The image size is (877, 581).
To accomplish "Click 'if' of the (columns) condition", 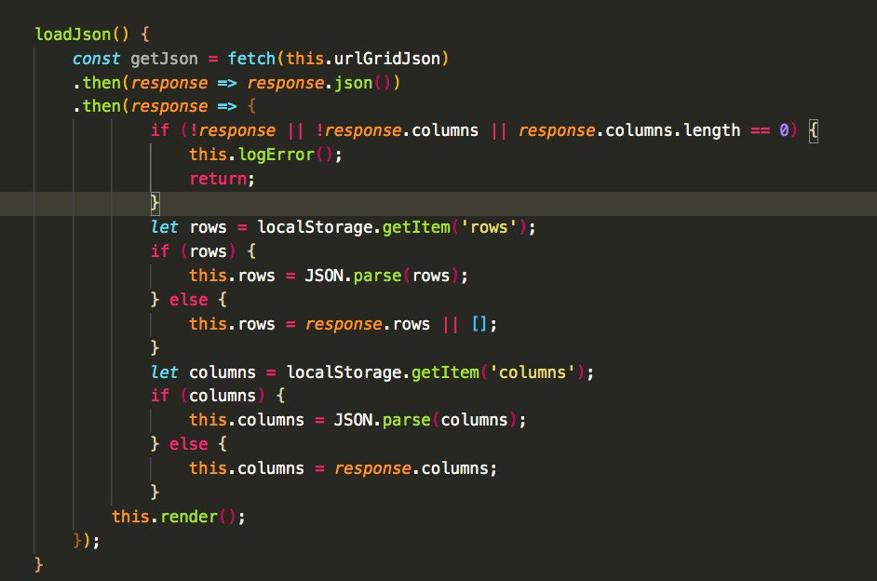I will click(x=160, y=397).
